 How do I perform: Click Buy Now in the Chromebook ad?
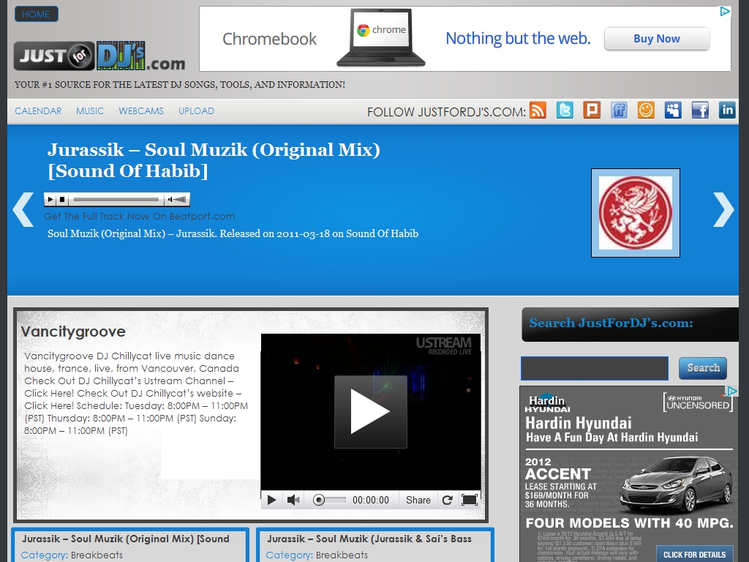(x=657, y=39)
